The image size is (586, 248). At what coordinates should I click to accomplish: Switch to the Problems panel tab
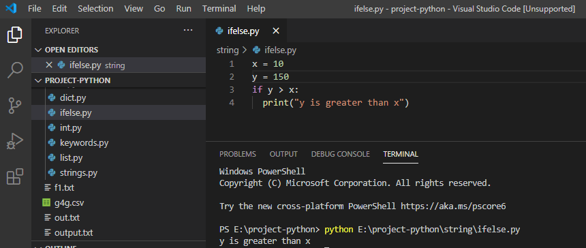238,154
